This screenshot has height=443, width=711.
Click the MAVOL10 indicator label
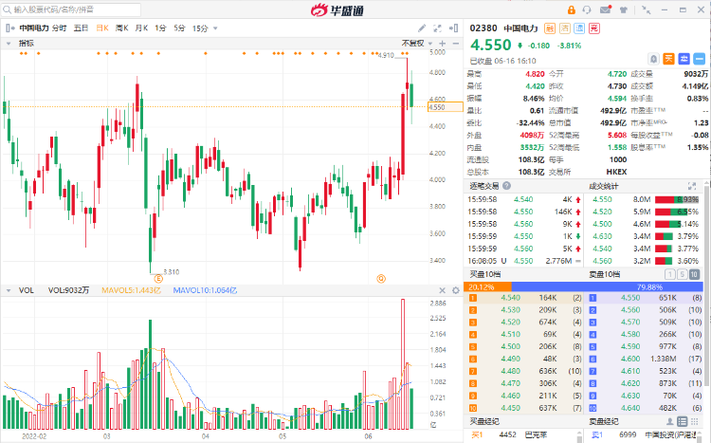coord(205,290)
